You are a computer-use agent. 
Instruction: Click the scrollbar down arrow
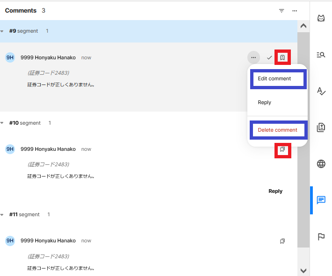[x=303, y=270]
